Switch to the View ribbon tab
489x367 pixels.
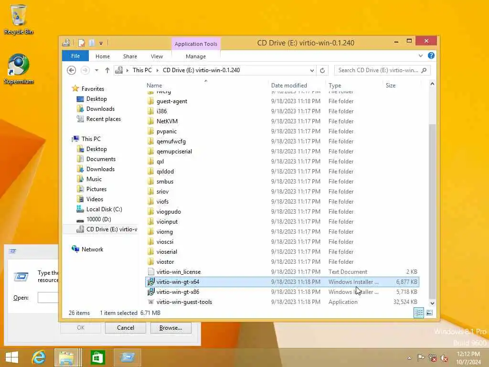pyautogui.click(x=157, y=56)
